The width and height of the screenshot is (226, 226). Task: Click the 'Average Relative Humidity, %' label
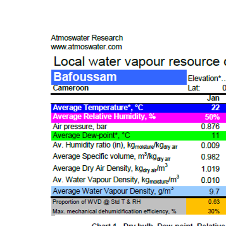coord(104,116)
